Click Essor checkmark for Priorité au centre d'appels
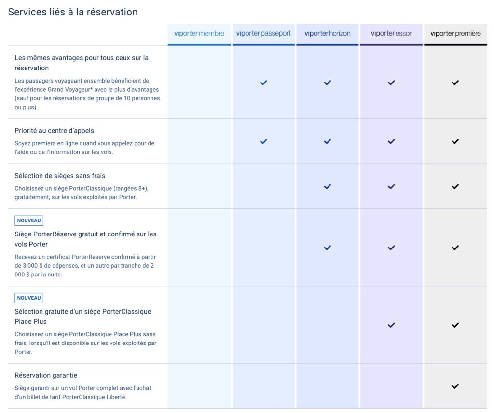This screenshot has width=494, height=413. pyautogui.click(x=391, y=141)
